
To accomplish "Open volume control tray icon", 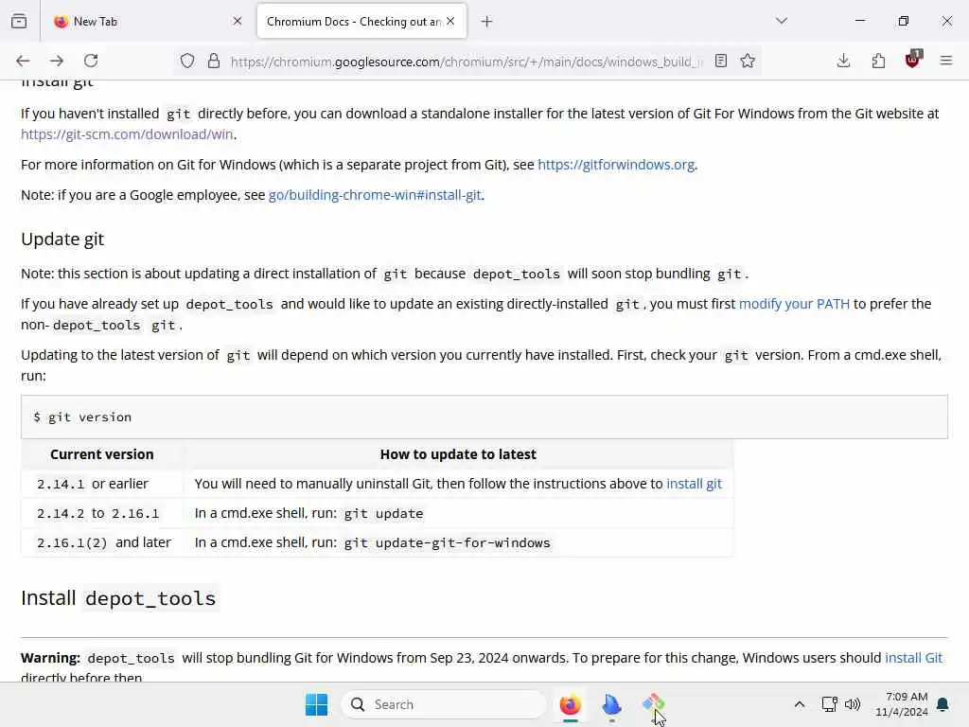I will tap(853, 704).
